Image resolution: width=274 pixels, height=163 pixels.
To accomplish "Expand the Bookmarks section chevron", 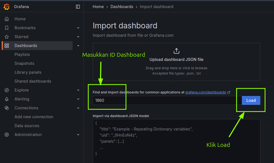I will click(x=78, y=28).
